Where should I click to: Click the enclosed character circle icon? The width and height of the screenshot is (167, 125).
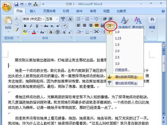pos(58,32)
